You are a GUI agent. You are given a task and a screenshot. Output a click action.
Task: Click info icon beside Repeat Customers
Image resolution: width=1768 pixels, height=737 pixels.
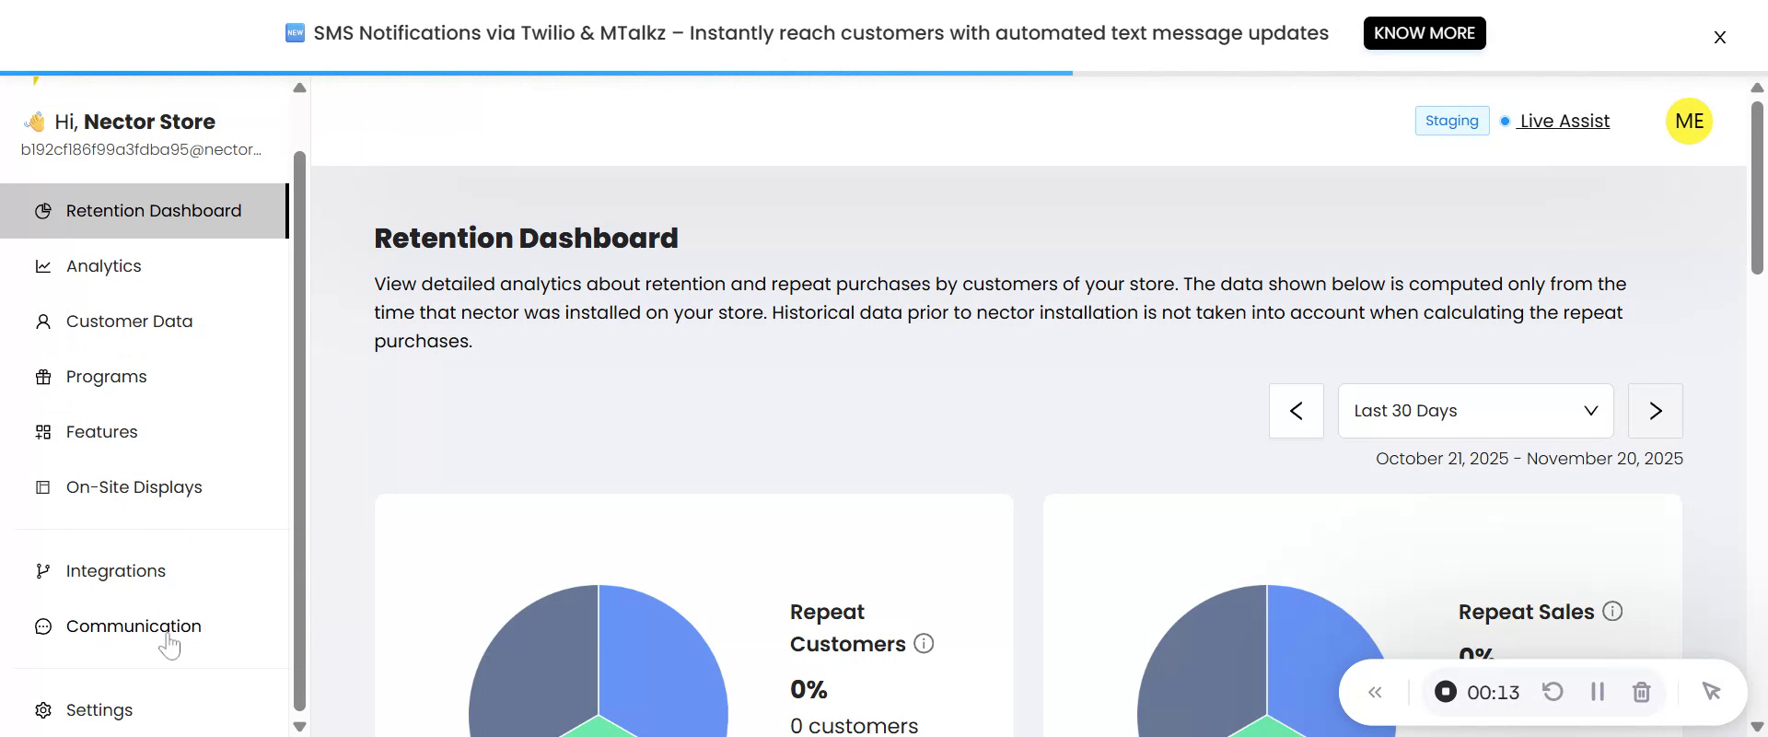(x=924, y=644)
